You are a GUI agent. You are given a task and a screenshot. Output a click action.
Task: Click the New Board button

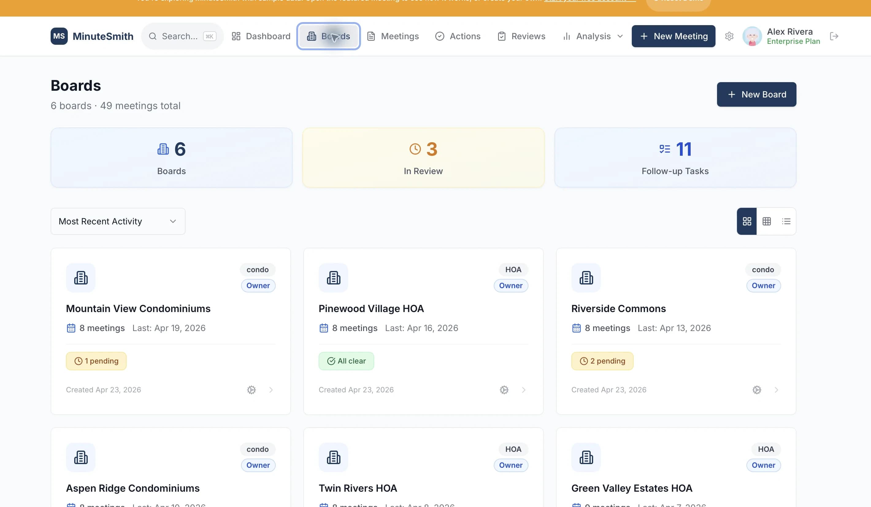756,94
